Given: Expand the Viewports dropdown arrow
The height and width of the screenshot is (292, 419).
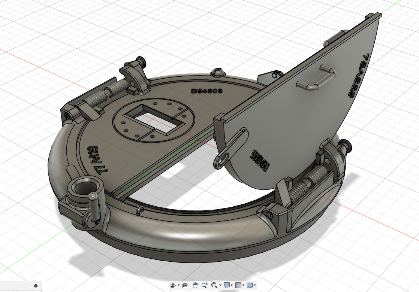Looking at the screenshot, I should (255, 285).
